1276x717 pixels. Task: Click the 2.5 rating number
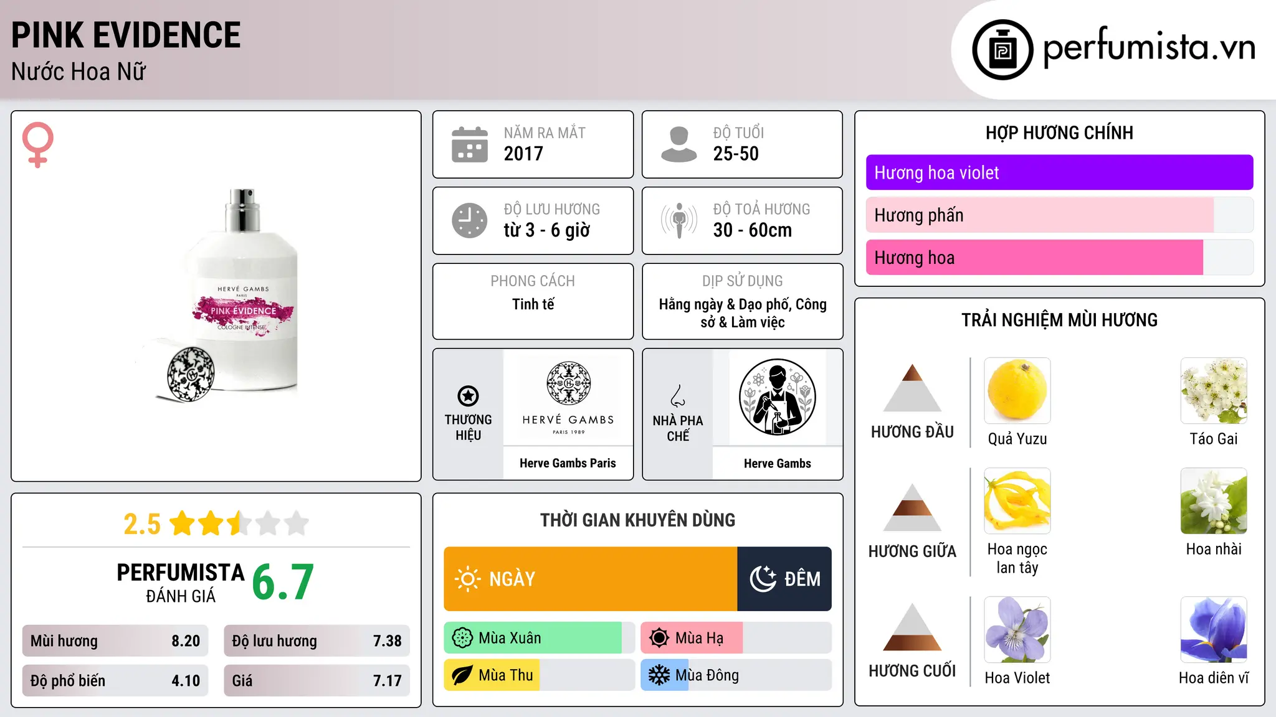[x=142, y=524]
